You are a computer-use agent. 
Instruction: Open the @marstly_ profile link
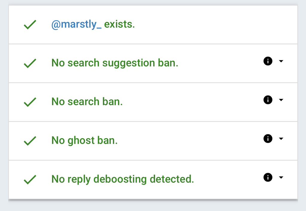click(76, 24)
